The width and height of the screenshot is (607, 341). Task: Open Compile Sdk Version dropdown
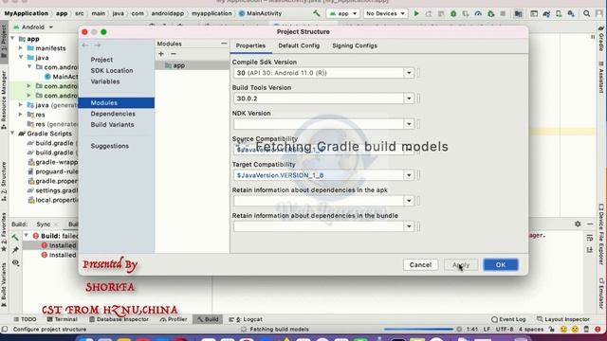point(409,73)
